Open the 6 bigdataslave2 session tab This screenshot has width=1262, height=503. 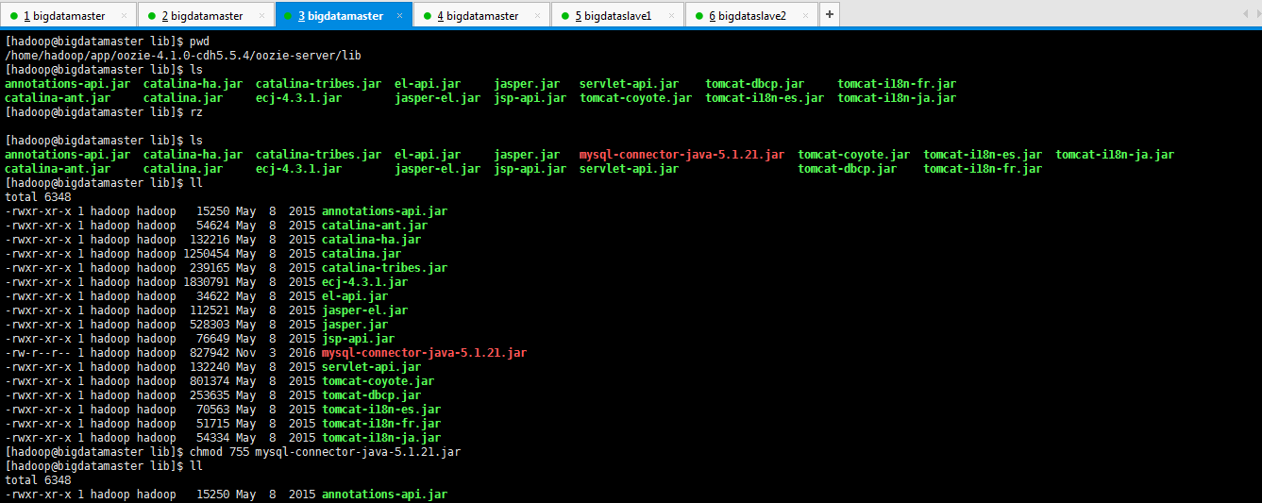point(752,15)
